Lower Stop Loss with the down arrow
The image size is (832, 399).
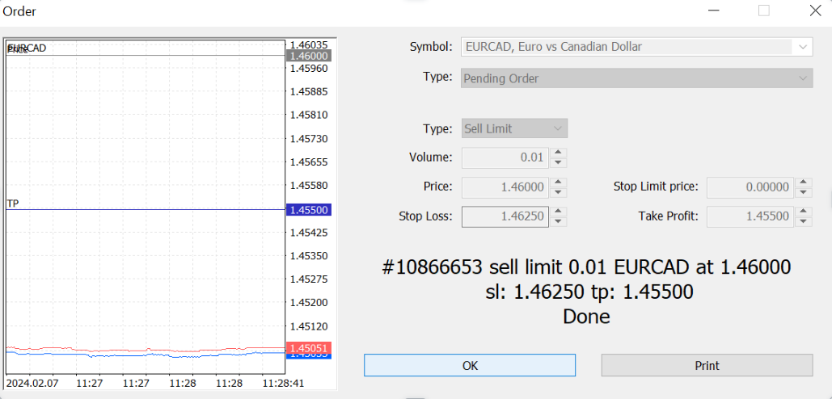[558, 221]
